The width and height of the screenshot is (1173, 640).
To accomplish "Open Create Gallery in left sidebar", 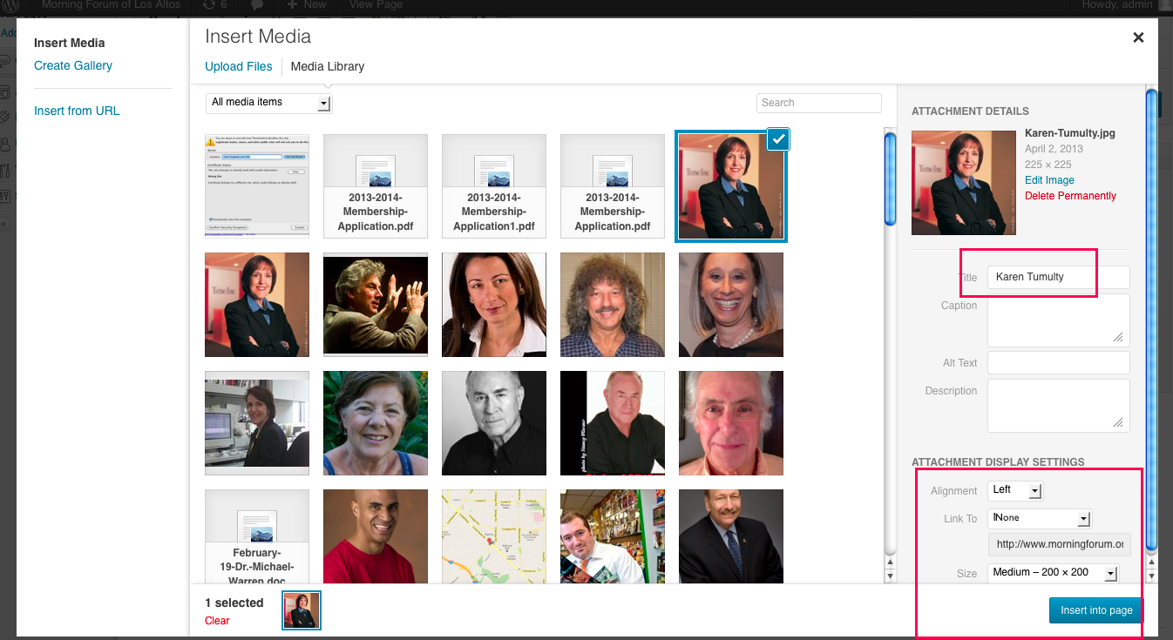I will tap(73, 65).
